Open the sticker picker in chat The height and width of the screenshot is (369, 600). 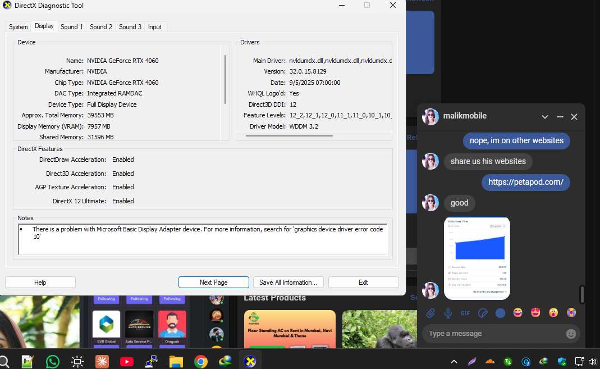(x=483, y=313)
